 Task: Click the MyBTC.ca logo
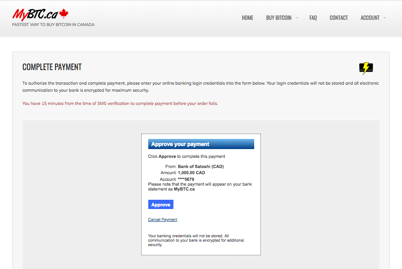(x=40, y=15)
